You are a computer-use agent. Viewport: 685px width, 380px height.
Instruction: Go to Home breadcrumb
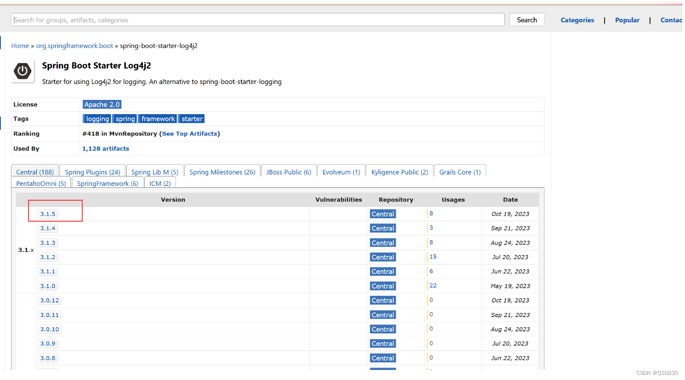[20, 46]
